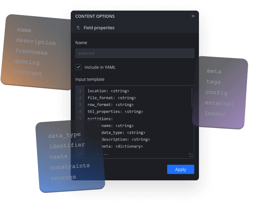Select line number 1 in the editor gutter

(80, 91)
